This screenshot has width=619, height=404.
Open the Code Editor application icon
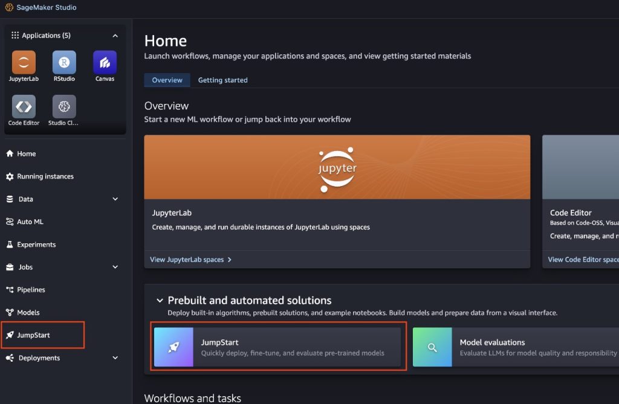[x=24, y=106]
